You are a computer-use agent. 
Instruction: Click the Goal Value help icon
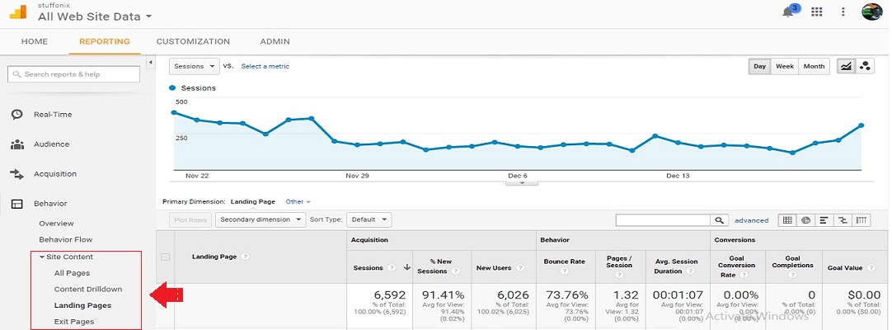click(x=871, y=268)
